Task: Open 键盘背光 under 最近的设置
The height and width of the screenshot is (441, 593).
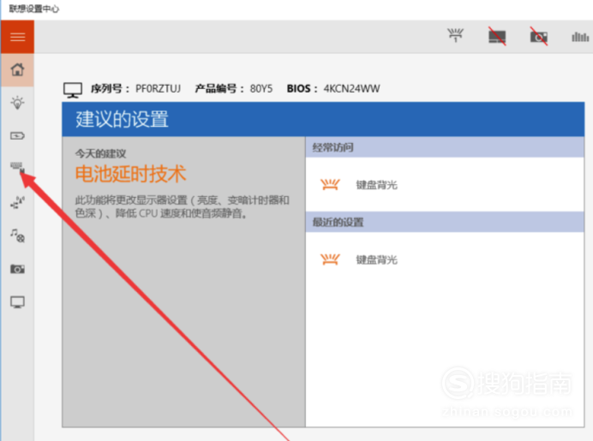Action: click(377, 259)
